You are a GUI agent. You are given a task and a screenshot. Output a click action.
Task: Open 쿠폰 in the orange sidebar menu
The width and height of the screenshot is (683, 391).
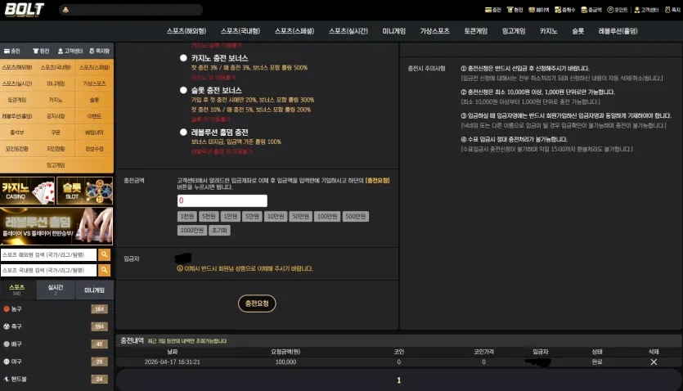coord(56,133)
